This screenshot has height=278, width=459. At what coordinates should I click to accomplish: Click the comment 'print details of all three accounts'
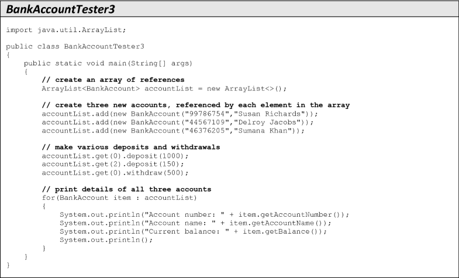point(126,189)
